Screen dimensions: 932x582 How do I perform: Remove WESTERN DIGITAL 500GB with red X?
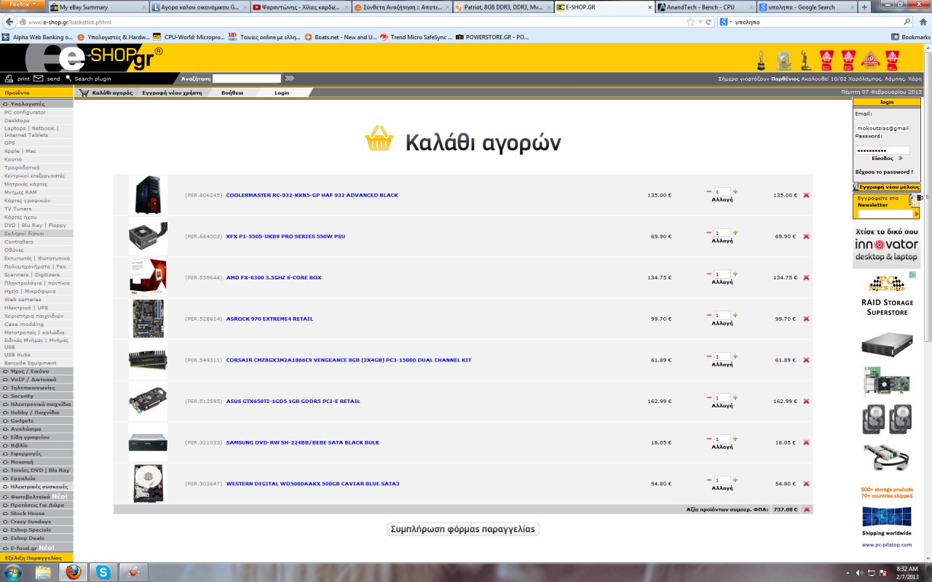point(806,484)
